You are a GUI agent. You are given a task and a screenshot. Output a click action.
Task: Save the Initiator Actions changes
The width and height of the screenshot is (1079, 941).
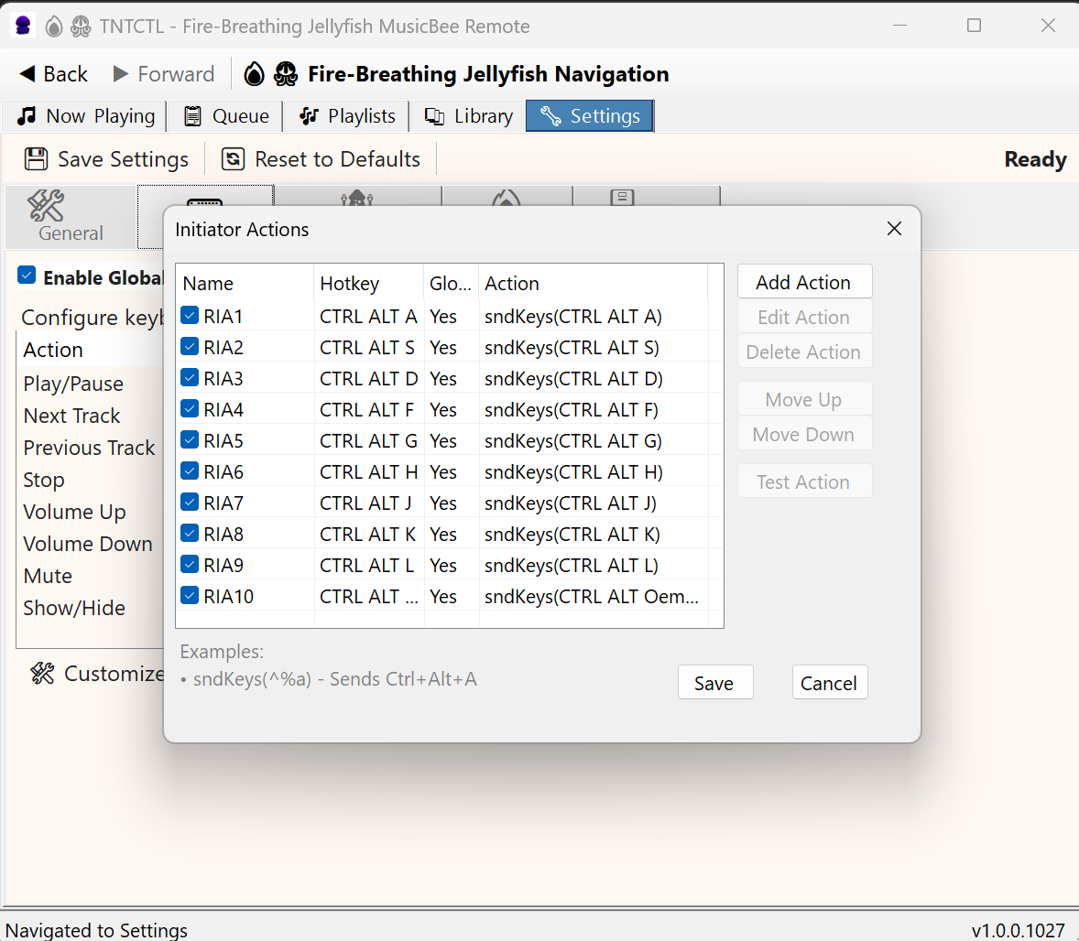715,682
